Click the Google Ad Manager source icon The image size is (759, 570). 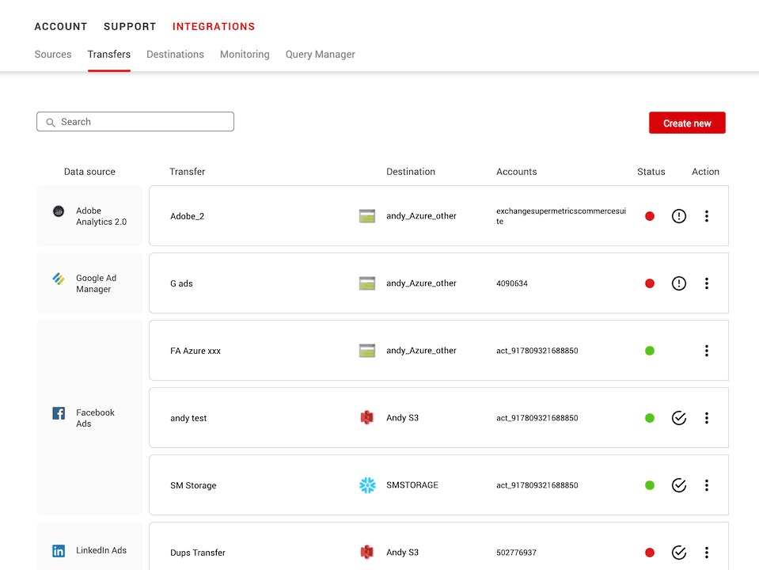(x=59, y=279)
